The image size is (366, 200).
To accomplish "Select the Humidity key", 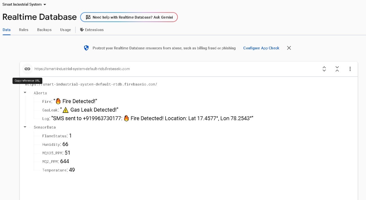I will 51,145.
